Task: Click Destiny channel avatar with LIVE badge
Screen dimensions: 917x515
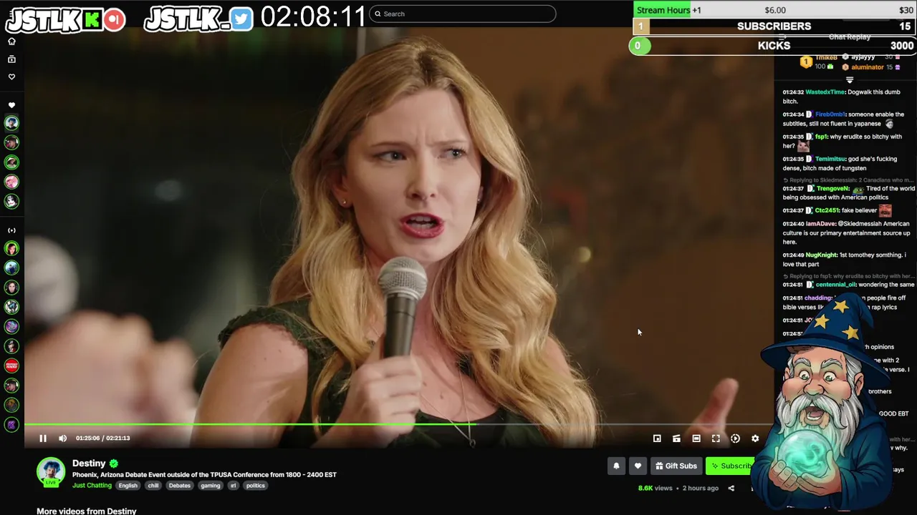Action: [x=51, y=472]
